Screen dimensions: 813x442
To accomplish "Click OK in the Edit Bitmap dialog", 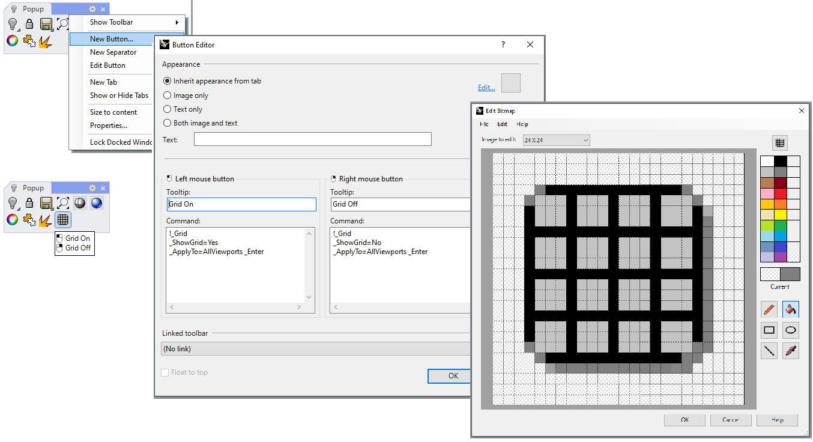I will click(x=685, y=420).
